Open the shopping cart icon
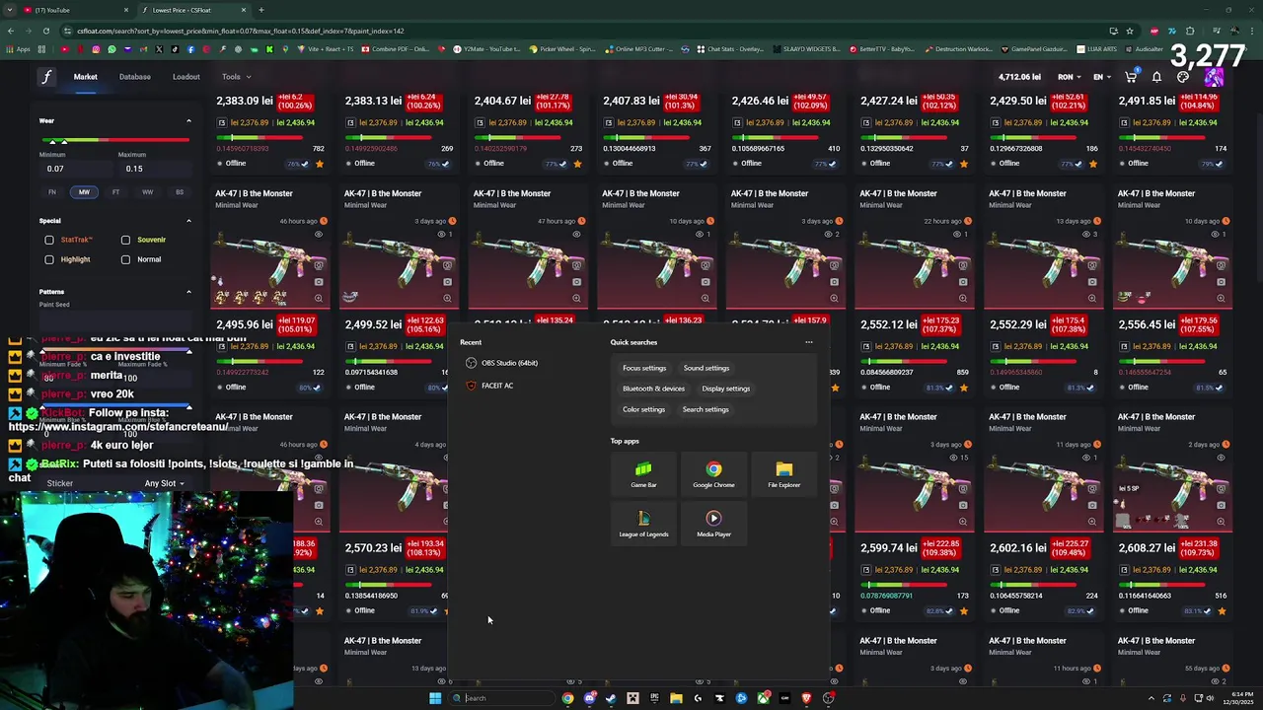Screen dimensions: 1263x710 [1131, 77]
